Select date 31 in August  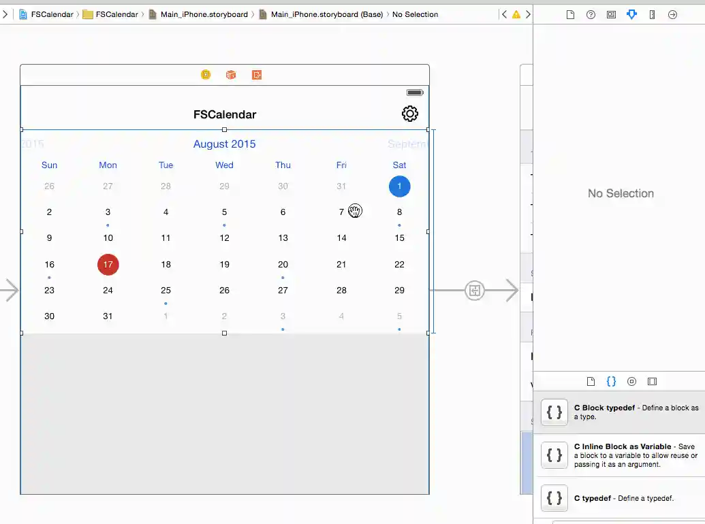(108, 316)
